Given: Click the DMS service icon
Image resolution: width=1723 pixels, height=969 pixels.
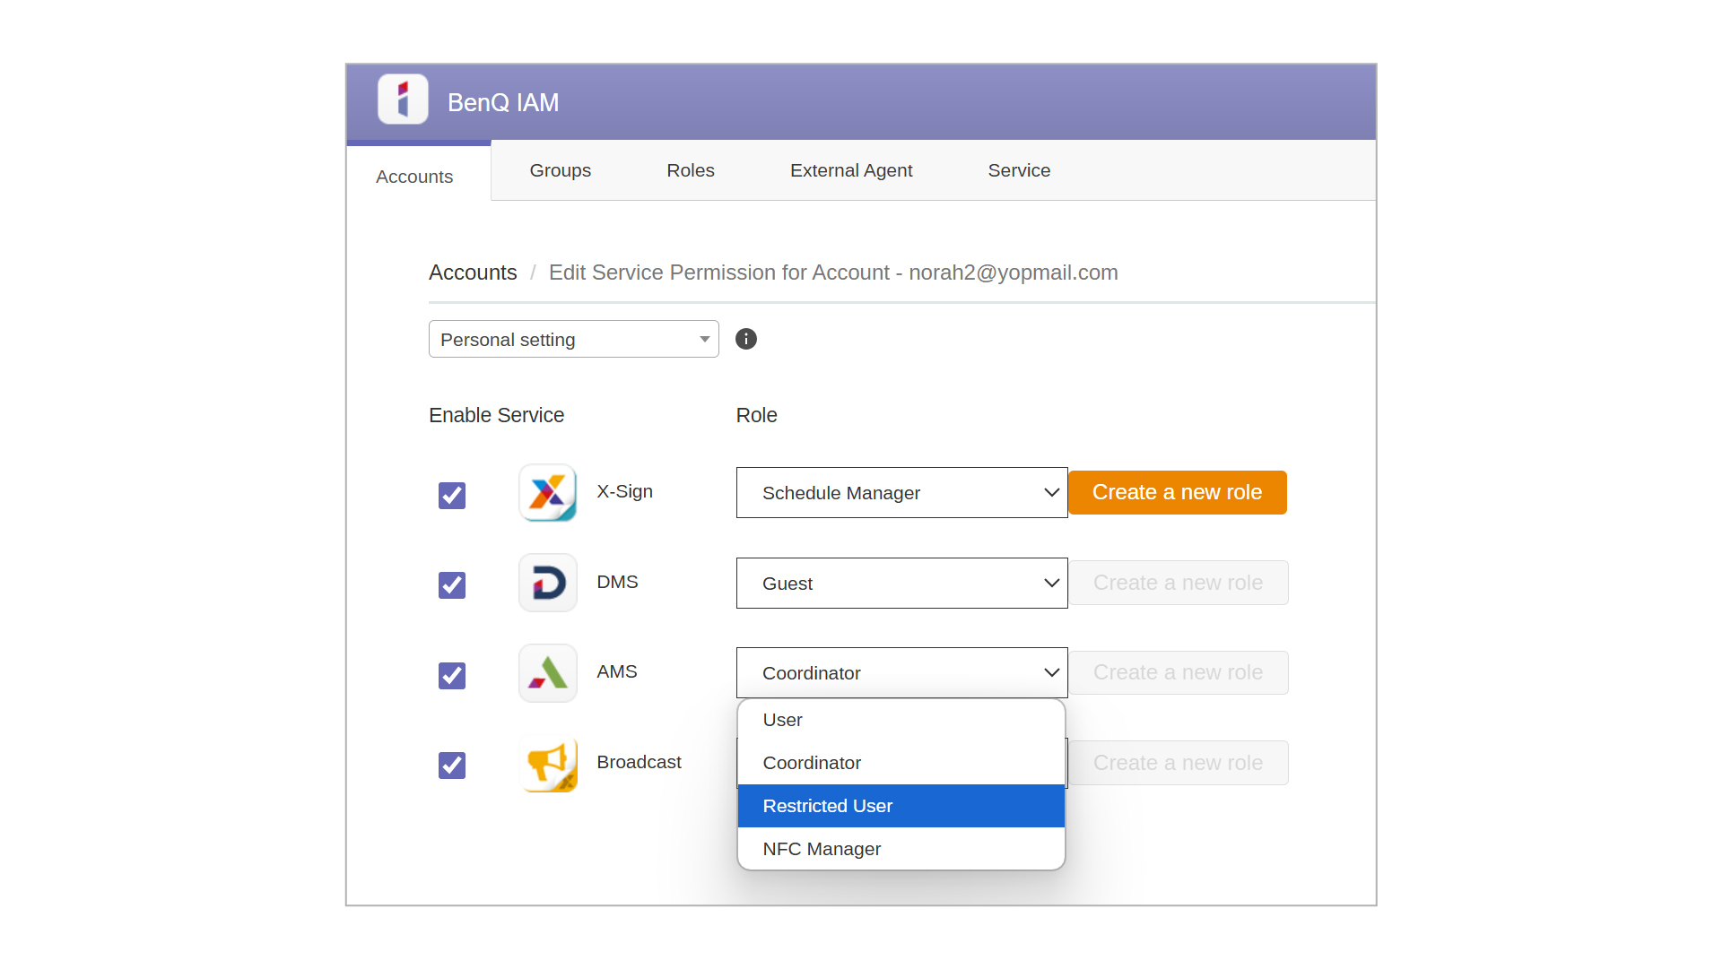Looking at the screenshot, I should coord(547,583).
